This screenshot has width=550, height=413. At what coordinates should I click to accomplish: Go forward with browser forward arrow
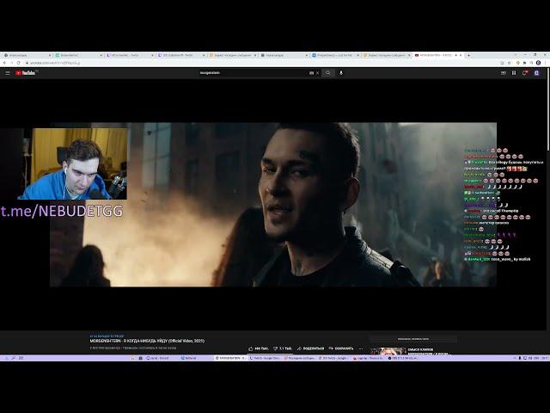(x=11, y=63)
